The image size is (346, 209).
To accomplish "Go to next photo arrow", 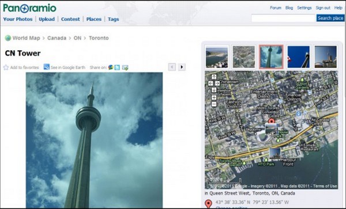I will coord(182,67).
